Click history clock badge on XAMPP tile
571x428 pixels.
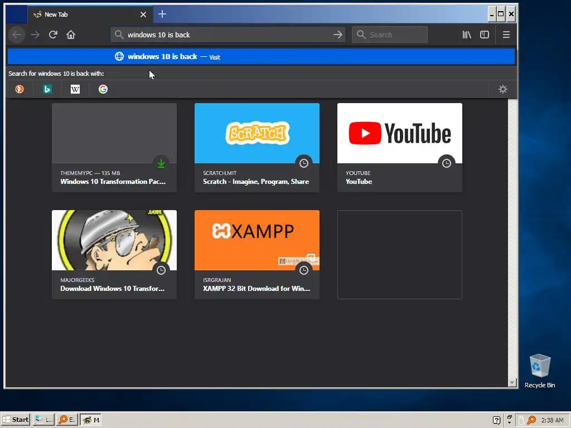(x=304, y=270)
